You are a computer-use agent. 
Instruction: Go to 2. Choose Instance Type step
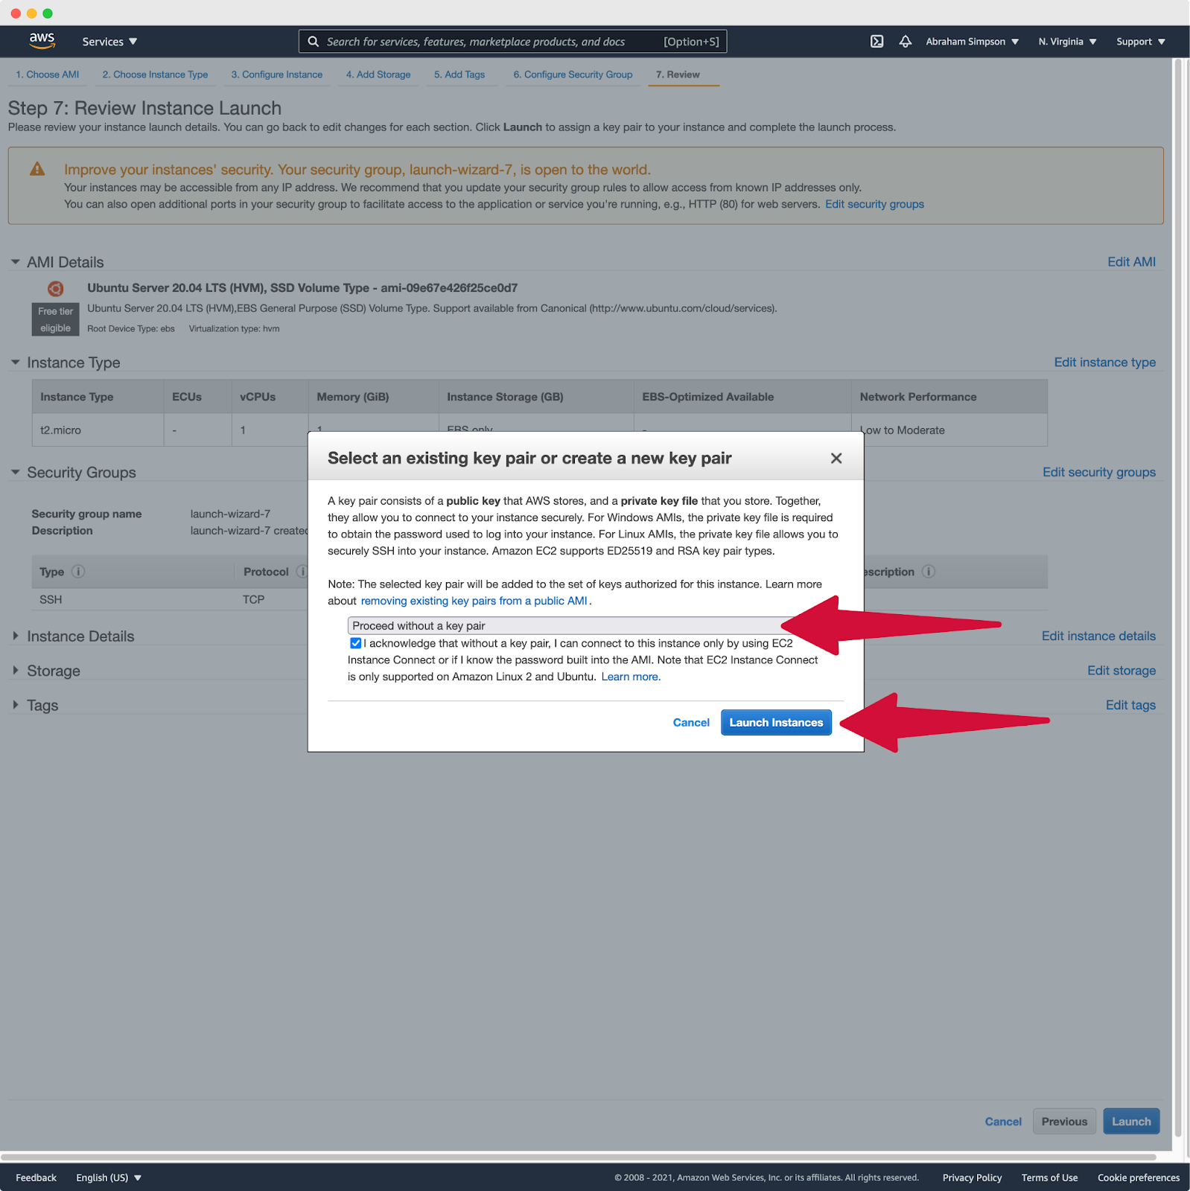[155, 74]
